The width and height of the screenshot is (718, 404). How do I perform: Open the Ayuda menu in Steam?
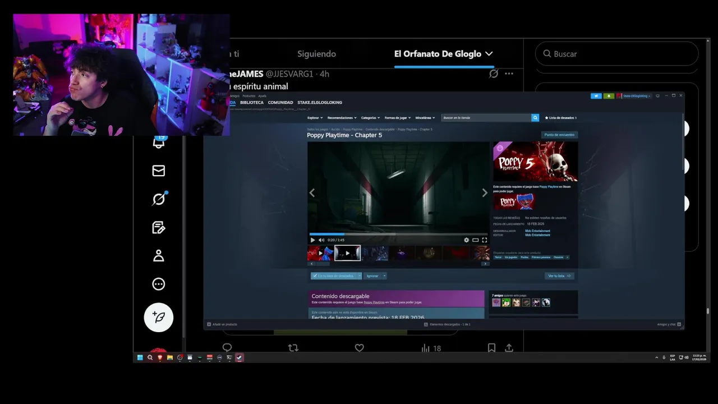click(x=263, y=96)
